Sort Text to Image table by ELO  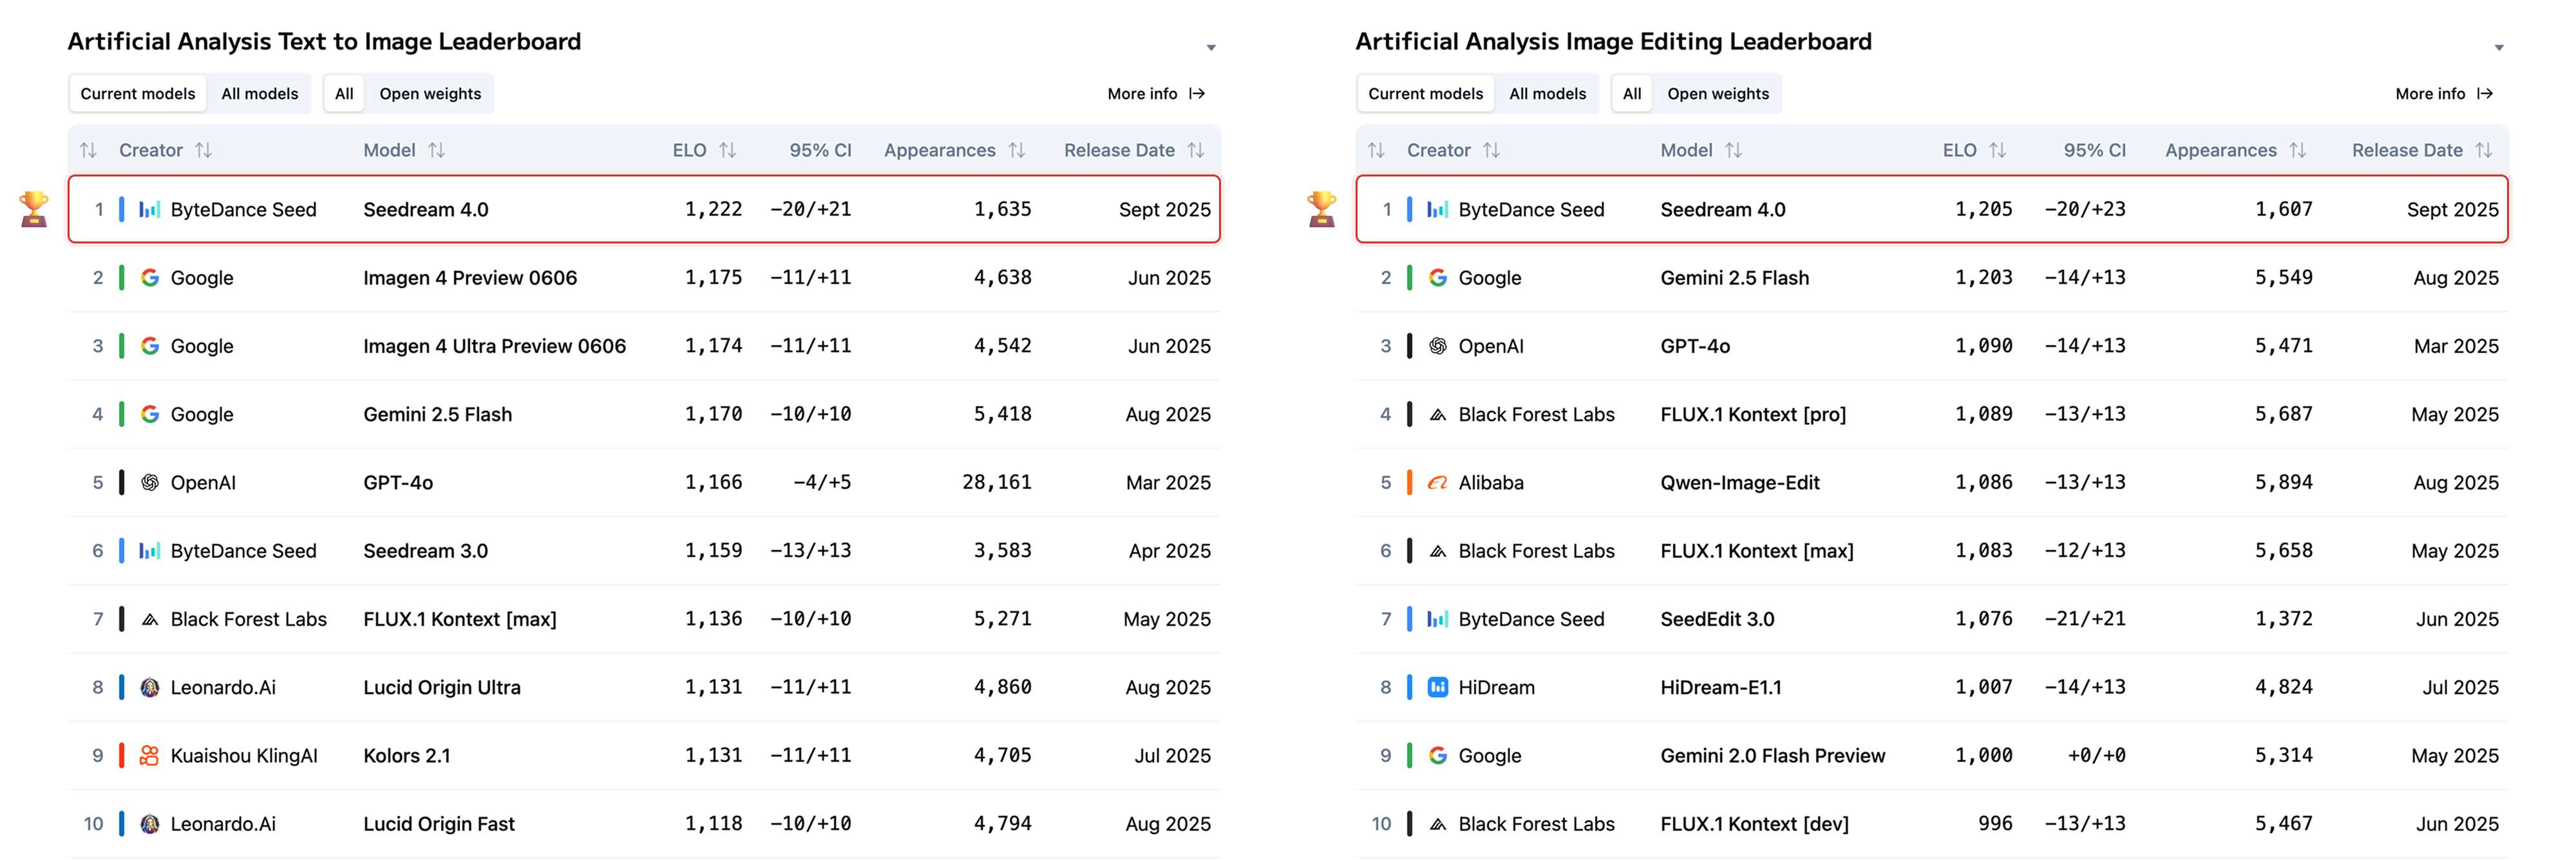click(x=727, y=150)
